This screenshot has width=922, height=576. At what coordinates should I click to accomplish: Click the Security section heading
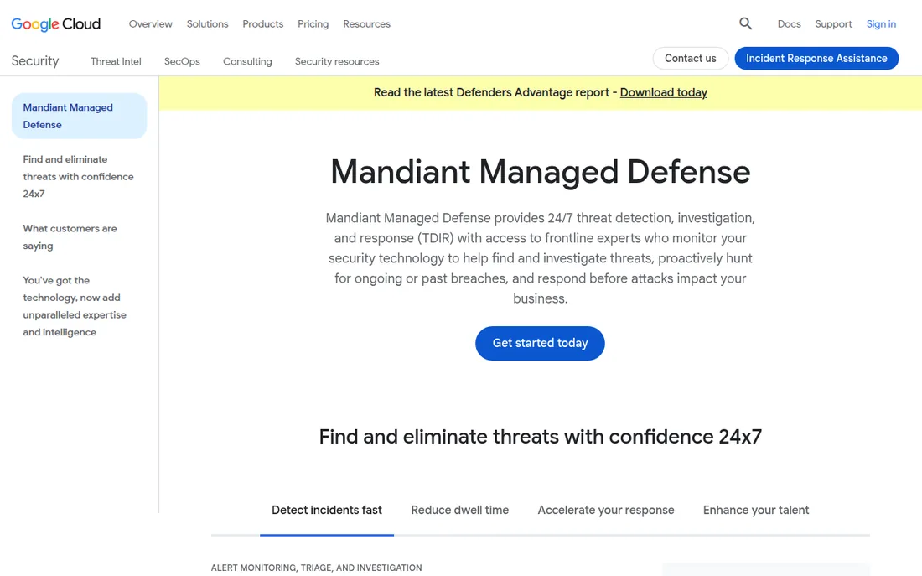(x=35, y=61)
